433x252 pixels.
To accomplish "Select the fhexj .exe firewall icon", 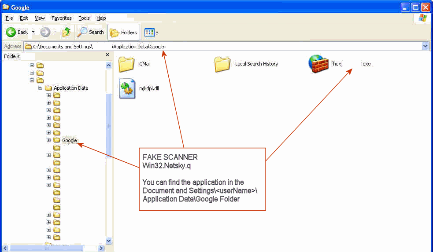I will (x=317, y=64).
